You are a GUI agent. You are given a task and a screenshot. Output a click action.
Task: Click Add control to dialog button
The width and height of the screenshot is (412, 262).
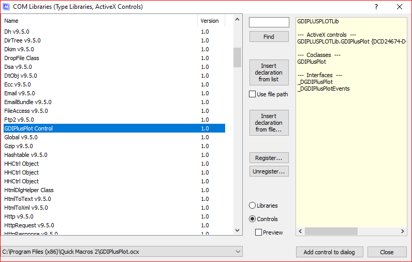330,252
